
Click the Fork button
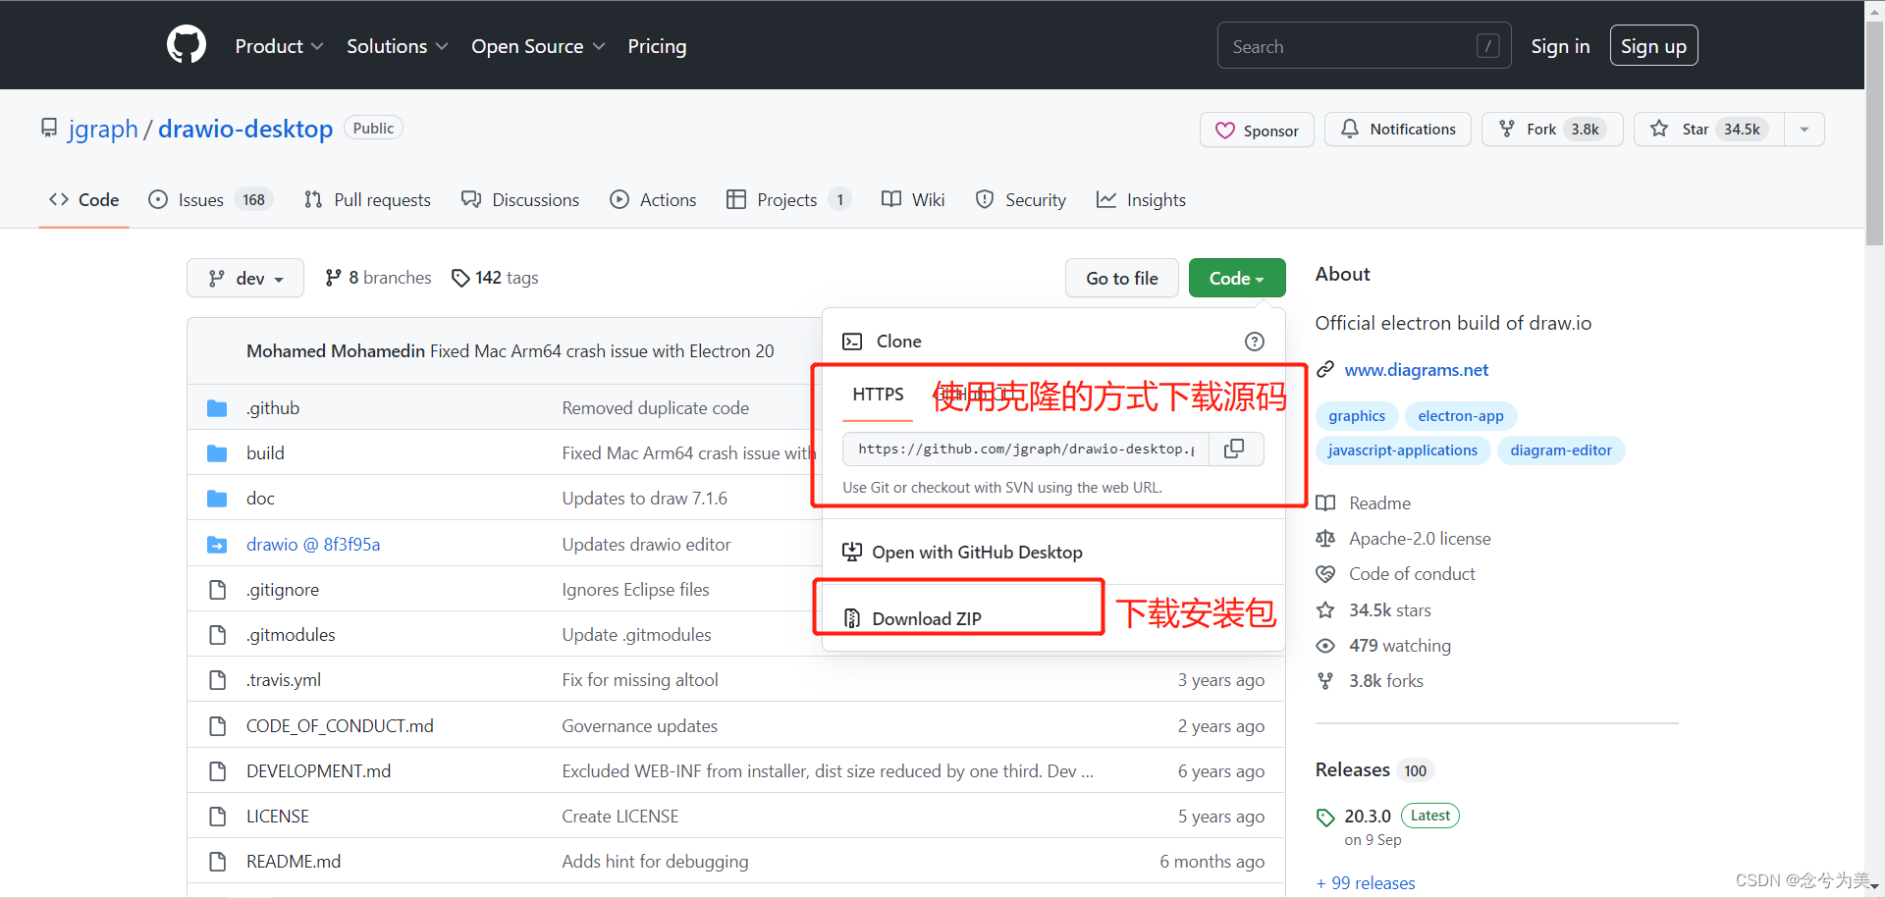click(x=1552, y=130)
